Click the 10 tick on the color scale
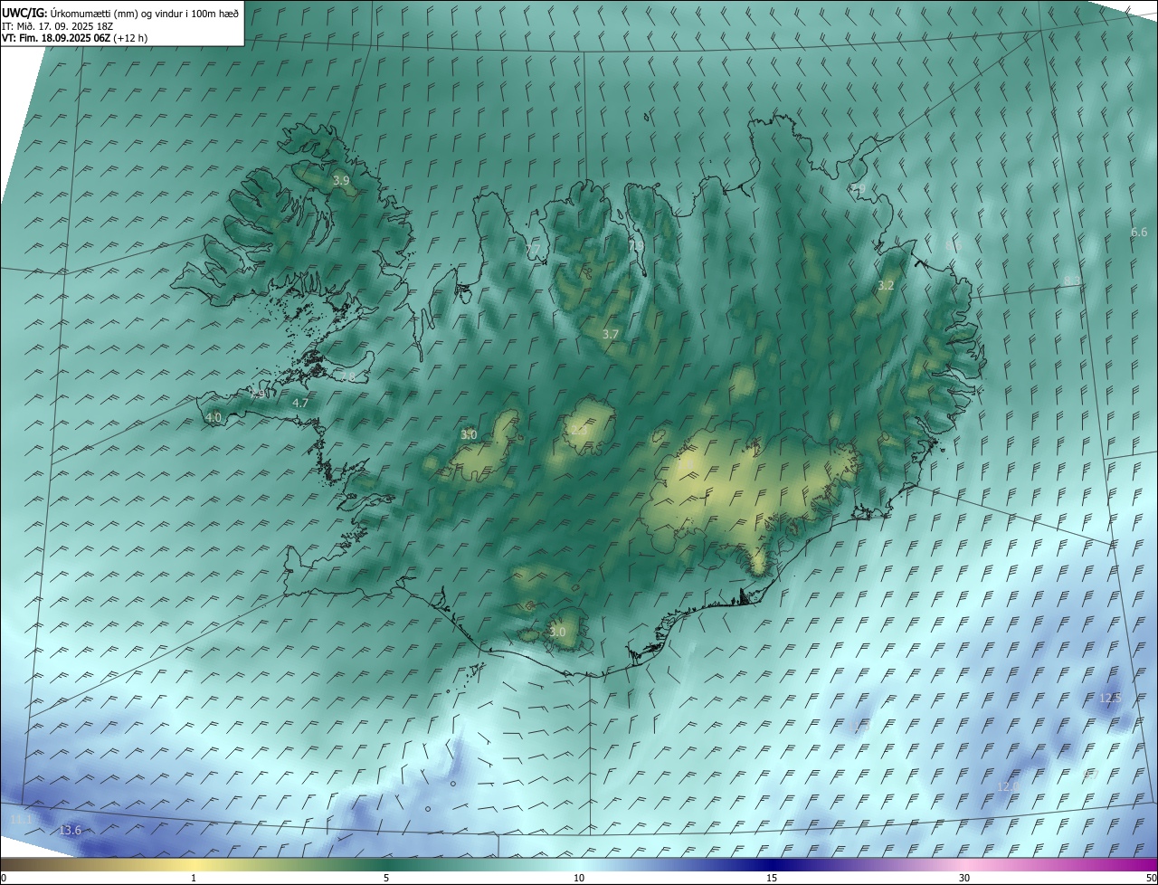The height and width of the screenshot is (885, 1158). pyautogui.click(x=579, y=878)
